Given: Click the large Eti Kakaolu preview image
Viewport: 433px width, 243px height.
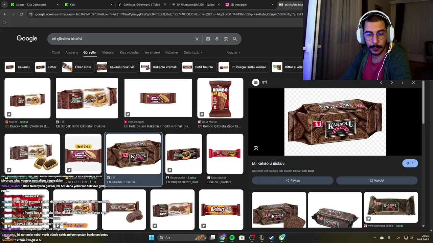Looking at the screenshot, I should tap(335, 122).
